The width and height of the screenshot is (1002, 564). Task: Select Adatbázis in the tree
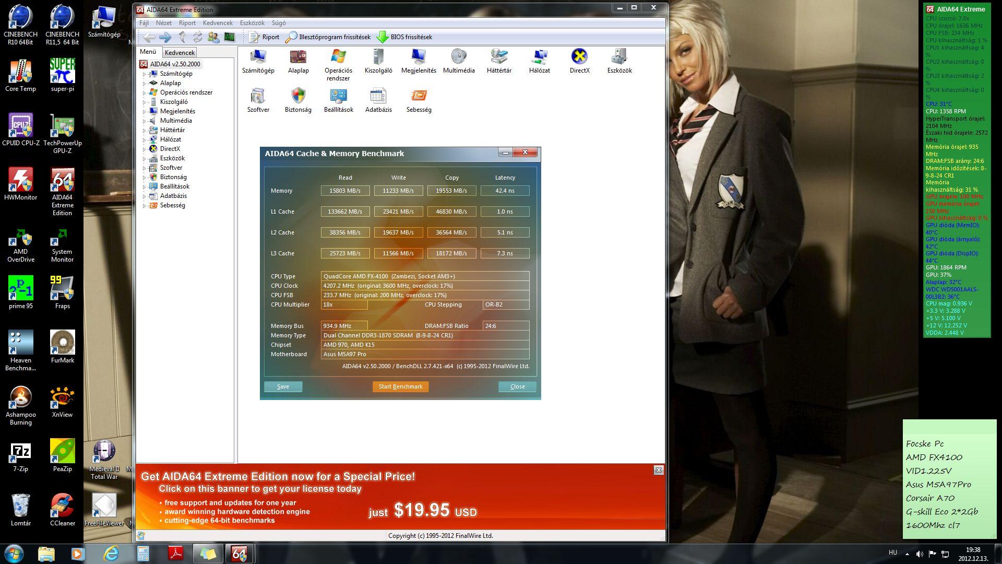173,196
